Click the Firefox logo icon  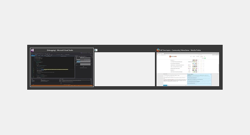click(x=158, y=50)
